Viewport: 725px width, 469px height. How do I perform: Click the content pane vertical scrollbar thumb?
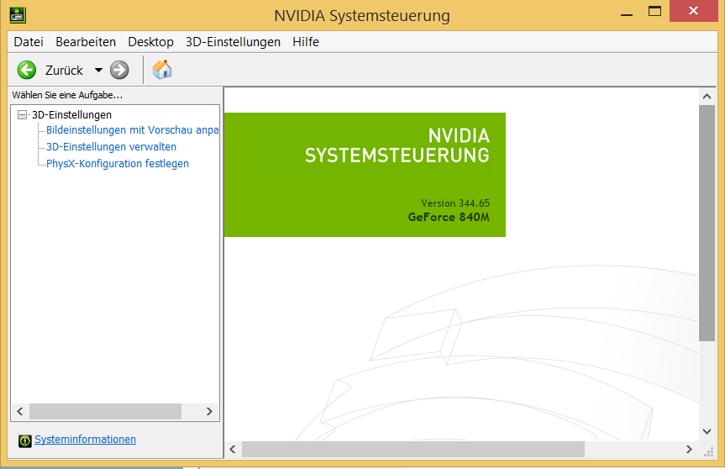[707, 223]
